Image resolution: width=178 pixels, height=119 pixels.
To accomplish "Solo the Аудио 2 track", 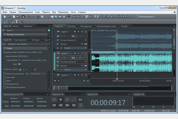I will (78, 53).
